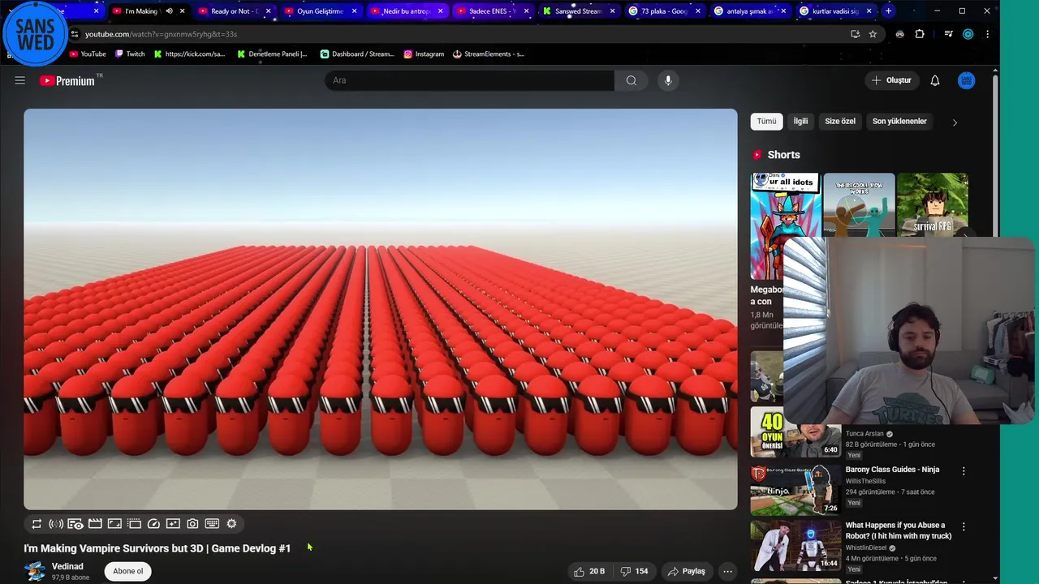
Task: Open Vedinad channel avatar
Action: point(34,571)
